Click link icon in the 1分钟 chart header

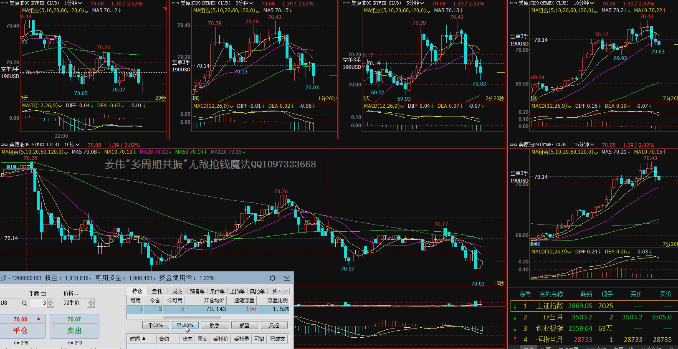(x=4, y=3)
